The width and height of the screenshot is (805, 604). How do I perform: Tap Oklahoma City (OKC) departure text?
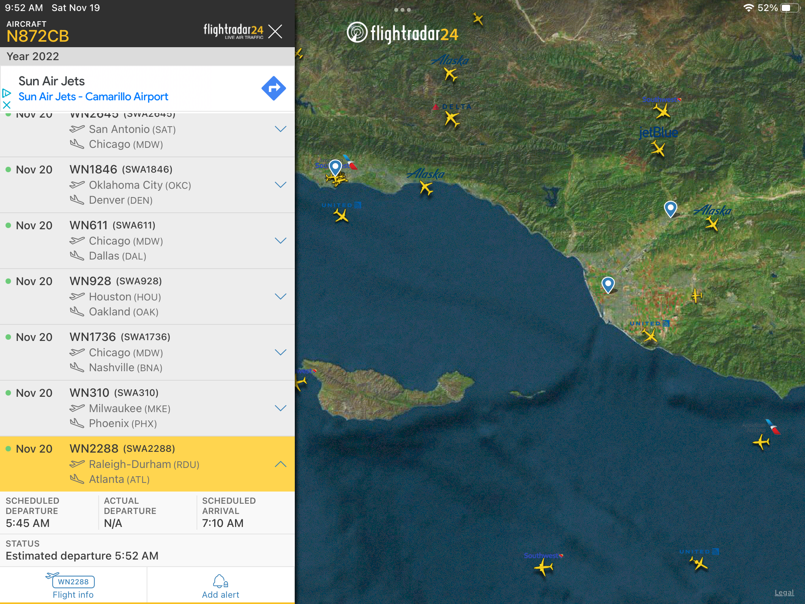click(140, 185)
